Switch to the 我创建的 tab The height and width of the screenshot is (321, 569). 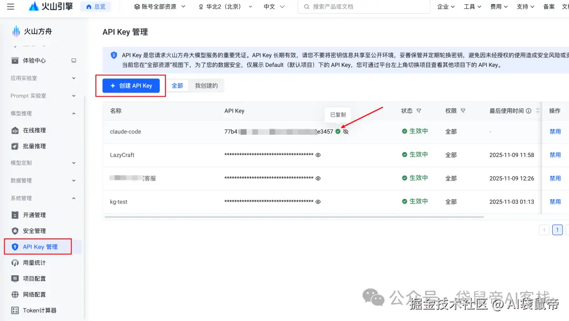coord(206,85)
